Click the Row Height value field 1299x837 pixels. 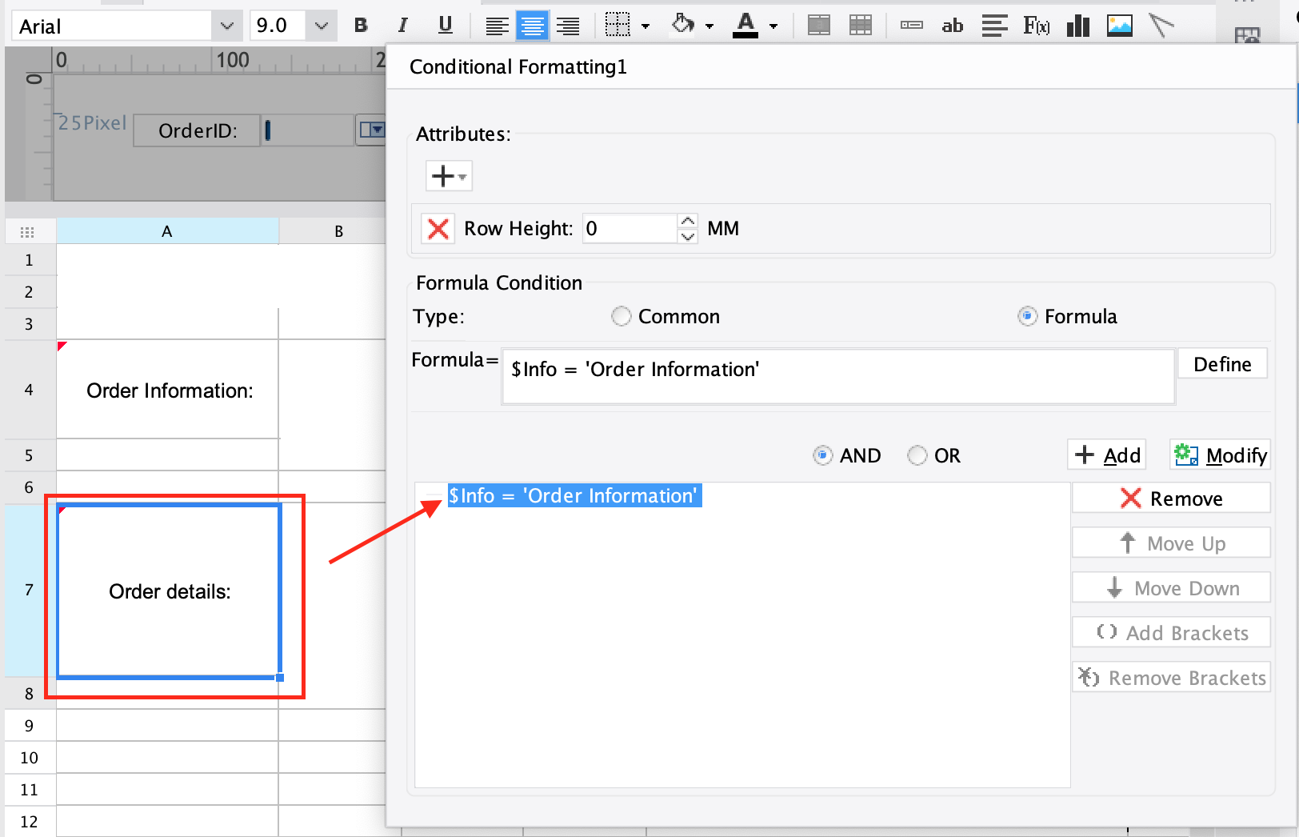coord(630,229)
